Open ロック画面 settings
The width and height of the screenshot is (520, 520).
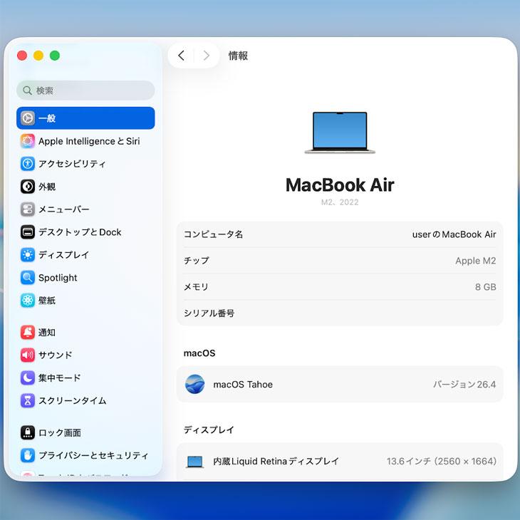85,432
